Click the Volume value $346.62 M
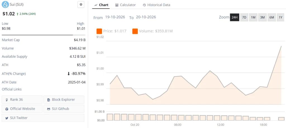The width and height of the screenshot is (286, 128). click(x=77, y=48)
